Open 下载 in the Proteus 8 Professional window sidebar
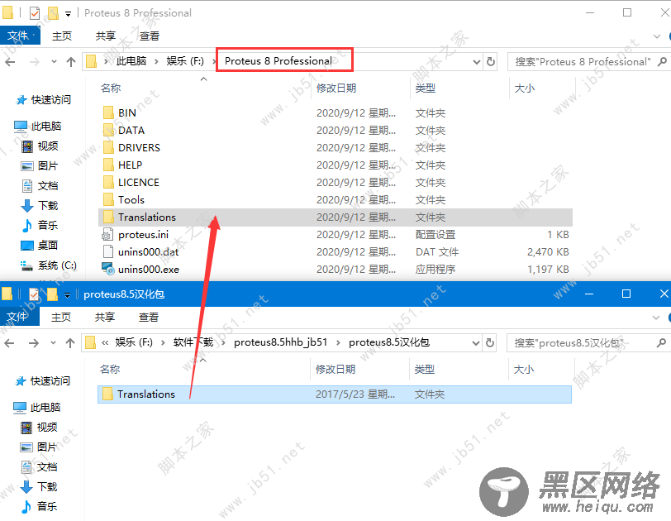Viewport: 671px width, 521px height. (40, 205)
